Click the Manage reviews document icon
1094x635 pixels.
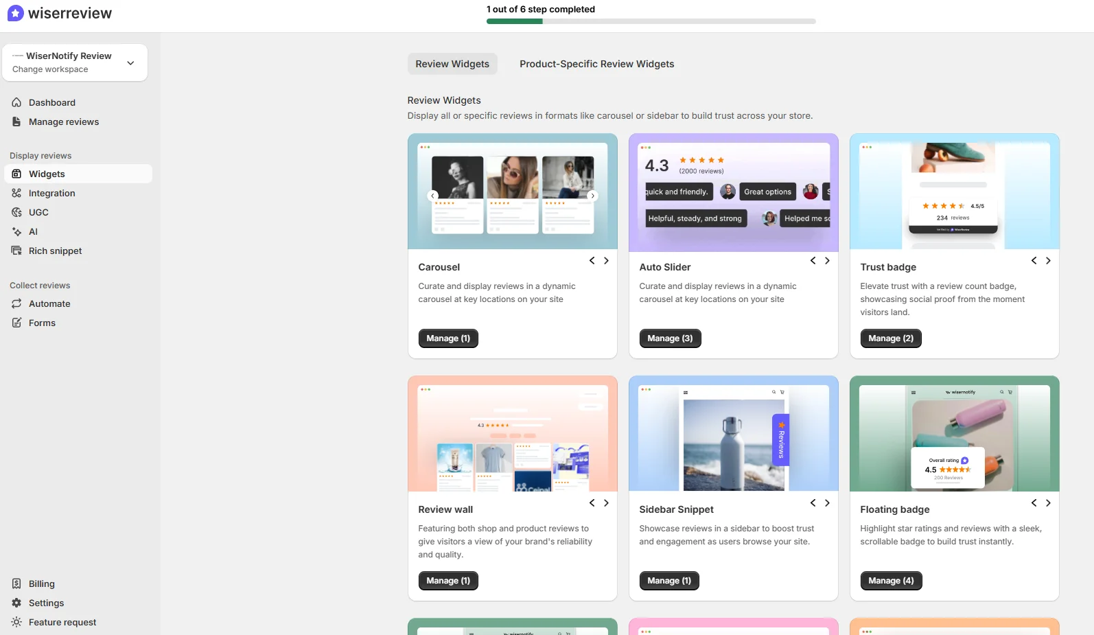tap(16, 122)
